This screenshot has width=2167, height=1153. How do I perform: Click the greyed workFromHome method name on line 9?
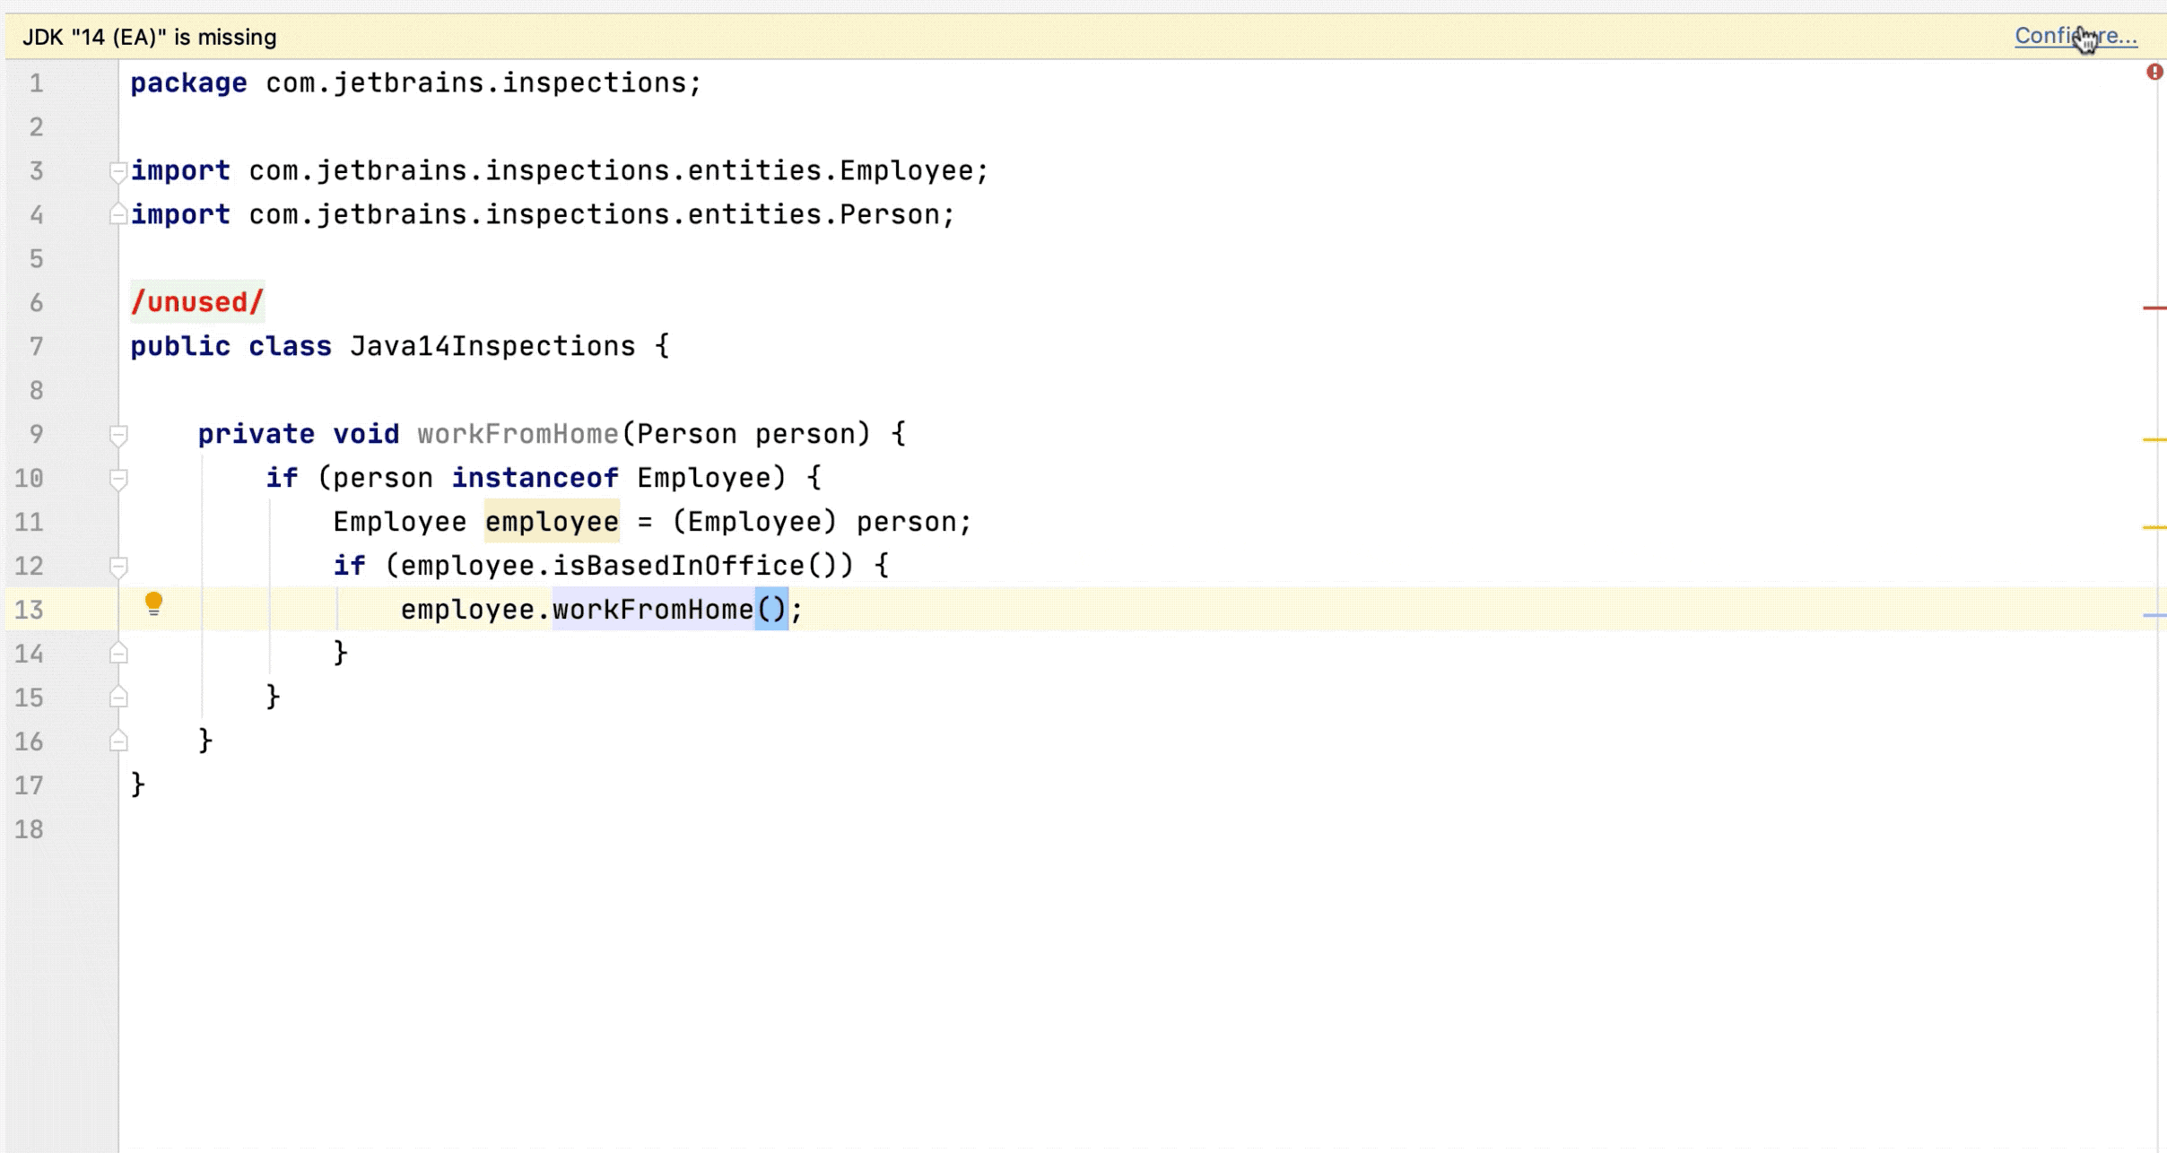click(518, 434)
